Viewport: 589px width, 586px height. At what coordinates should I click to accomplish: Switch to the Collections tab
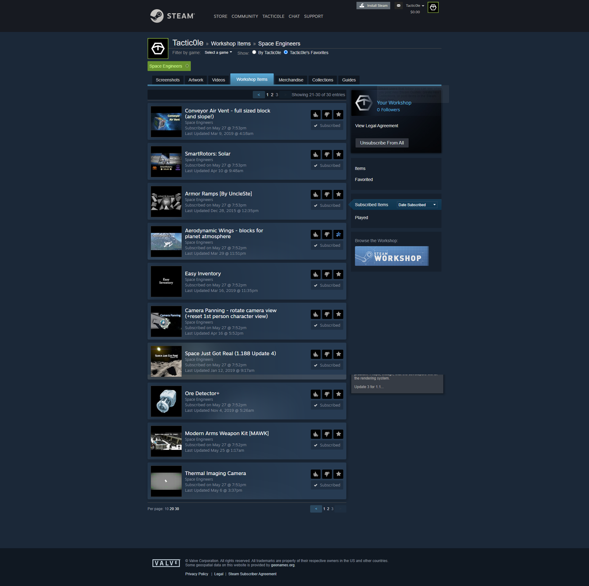322,80
